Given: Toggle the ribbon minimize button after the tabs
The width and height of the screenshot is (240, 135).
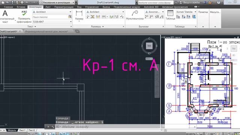Looking at the screenshot, I should click(196, 7).
